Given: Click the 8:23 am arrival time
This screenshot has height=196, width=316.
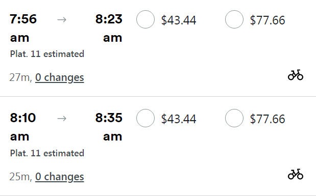Looking at the screenshot, I should [109, 28].
